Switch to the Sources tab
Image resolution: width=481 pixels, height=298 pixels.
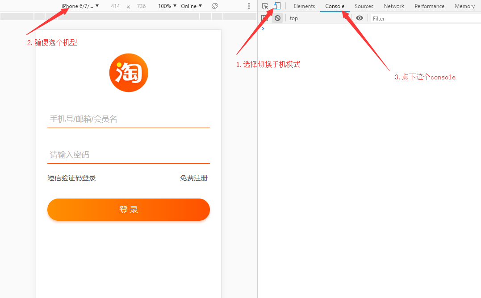click(364, 6)
